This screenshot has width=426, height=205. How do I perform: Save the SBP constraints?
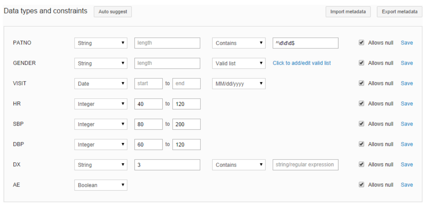tap(407, 124)
